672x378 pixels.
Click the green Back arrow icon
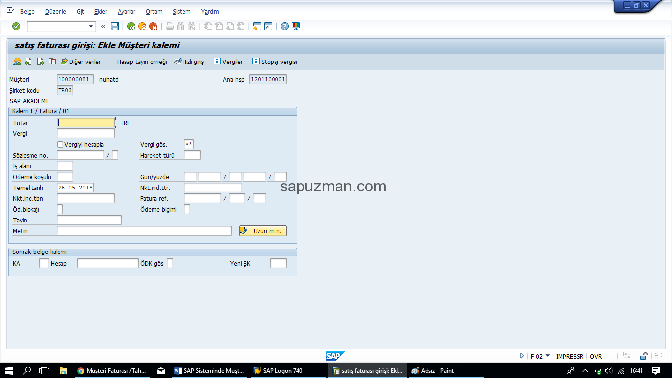(131, 26)
